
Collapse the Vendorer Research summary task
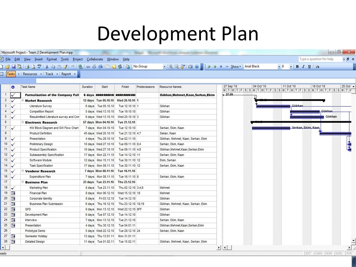23,171
